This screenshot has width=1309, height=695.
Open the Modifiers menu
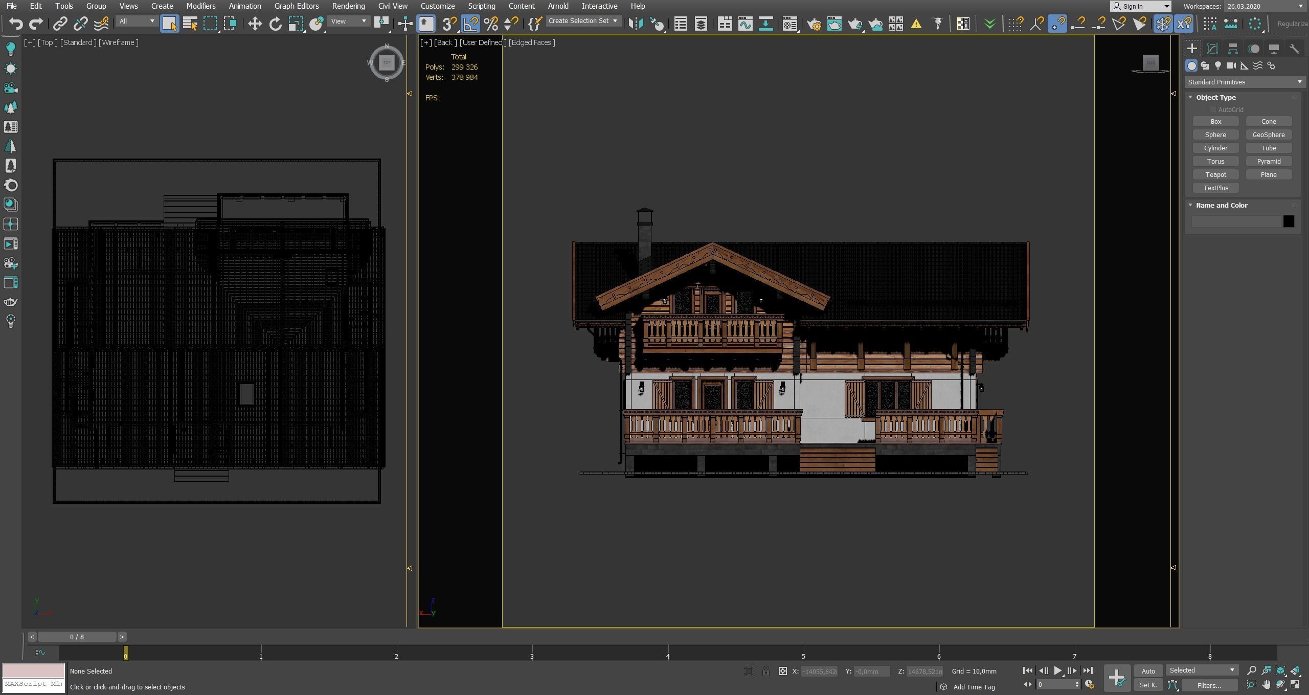pos(200,6)
